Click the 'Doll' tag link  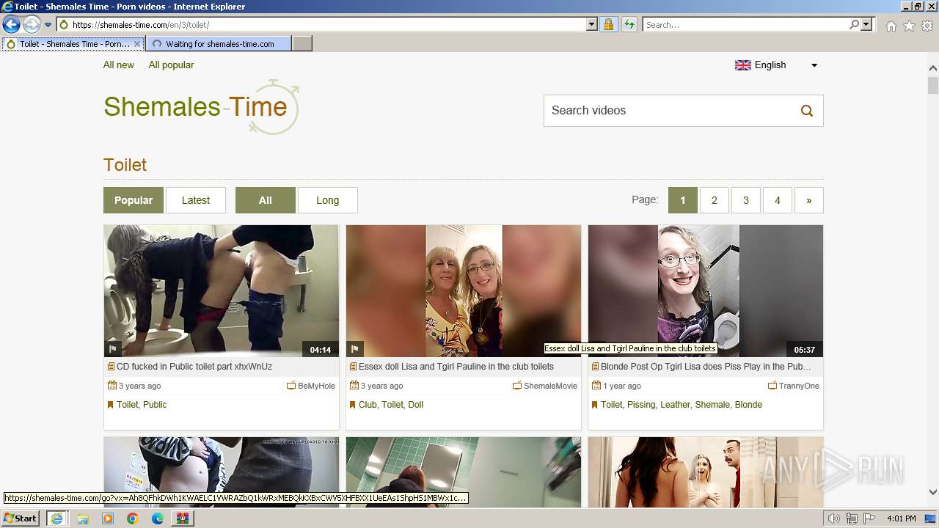tap(416, 405)
